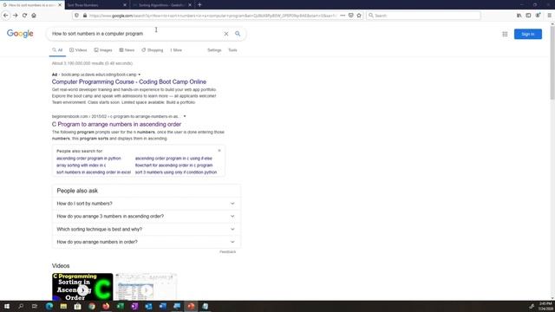
Task: Close the 'People also search for' box
Action: coord(219,151)
